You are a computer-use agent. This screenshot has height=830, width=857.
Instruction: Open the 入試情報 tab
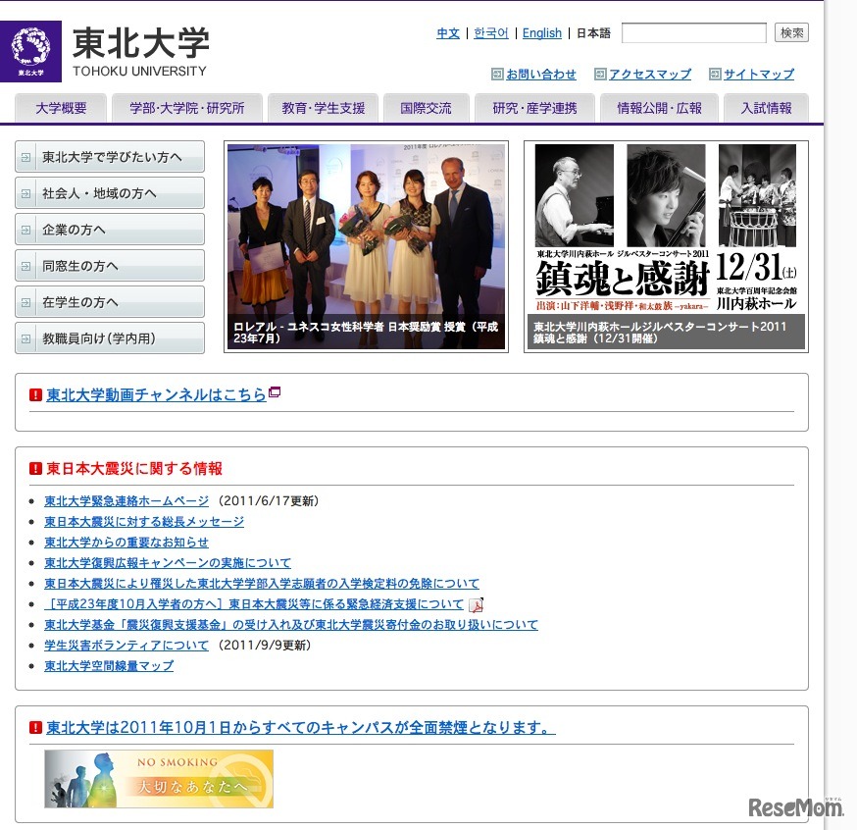(x=766, y=108)
